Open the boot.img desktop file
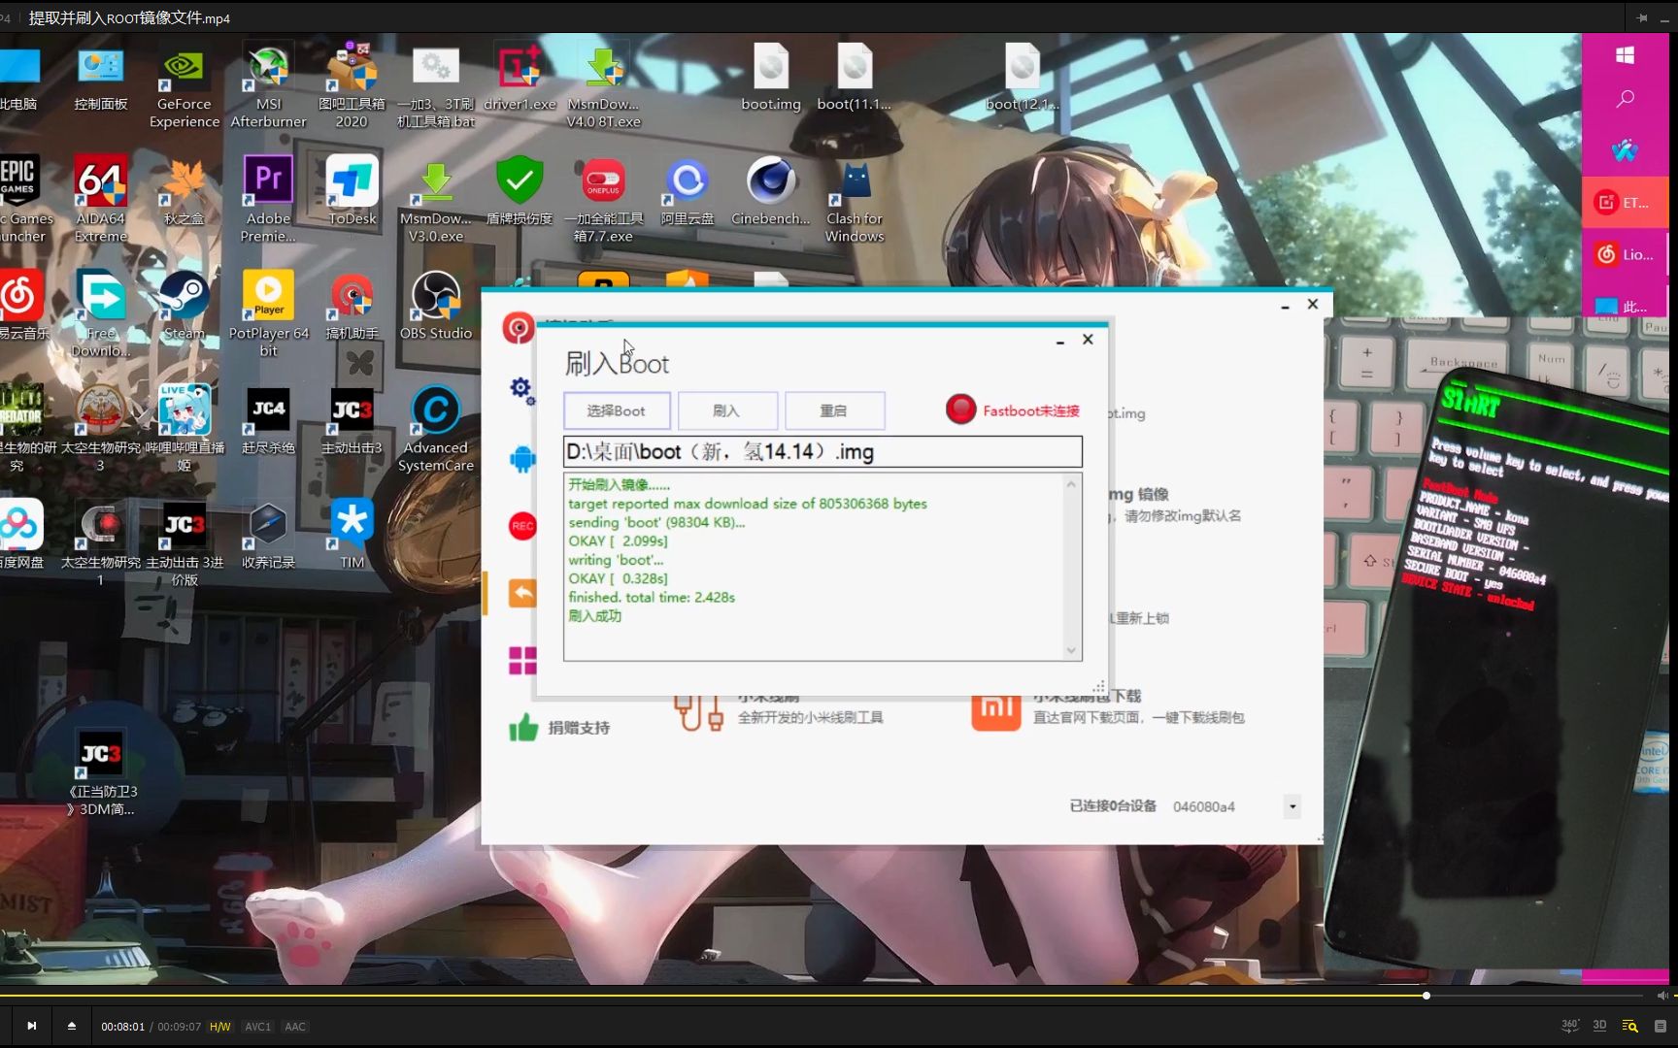This screenshot has width=1678, height=1048. tap(771, 78)
